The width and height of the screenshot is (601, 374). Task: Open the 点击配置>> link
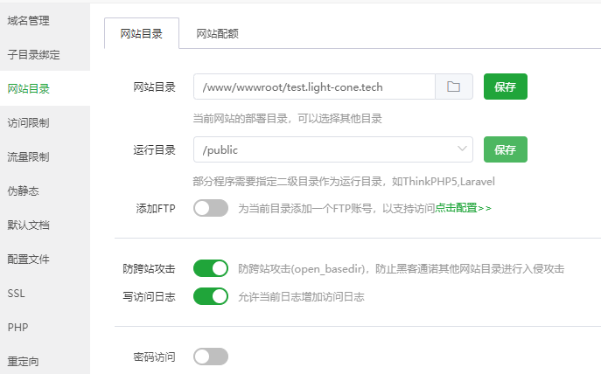(x=463, y=209)
